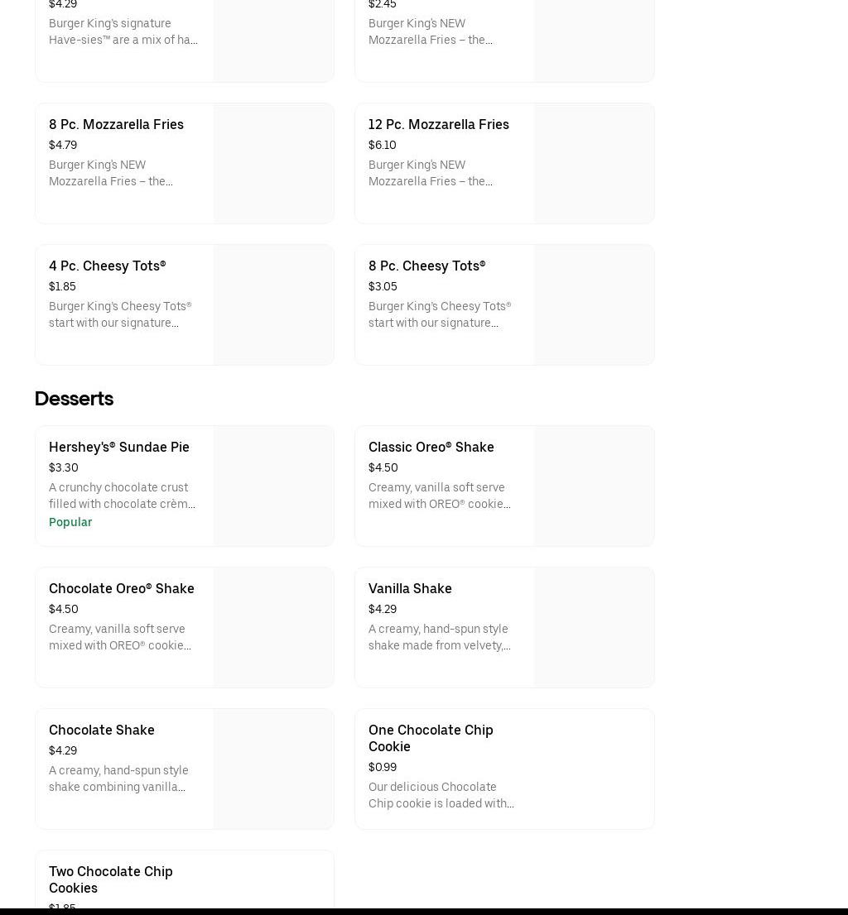Click the One Chocolate Chip Cookie description
The image size is (848, 915).
(441, 795)
